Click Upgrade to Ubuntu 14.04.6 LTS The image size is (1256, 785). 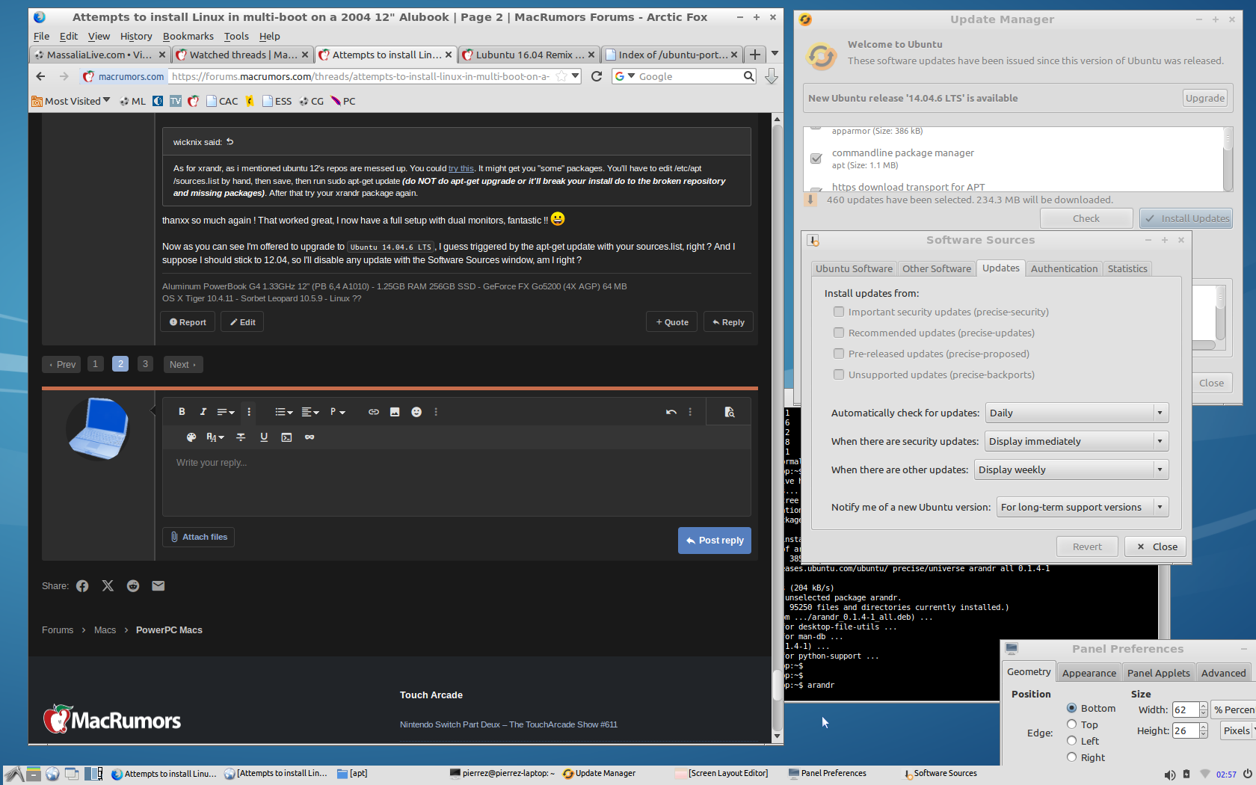[x=1205, y=98]
